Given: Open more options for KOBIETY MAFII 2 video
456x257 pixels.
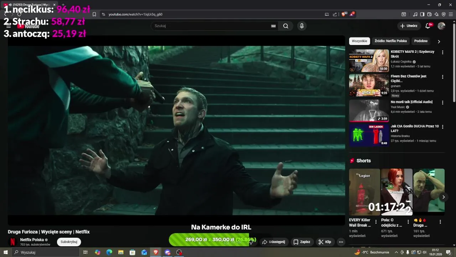Looking at the screenshot, I should 442,52.
